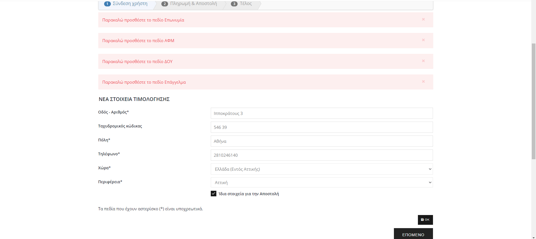Dismiss the Επωνυμία error alert

point(423,19)
